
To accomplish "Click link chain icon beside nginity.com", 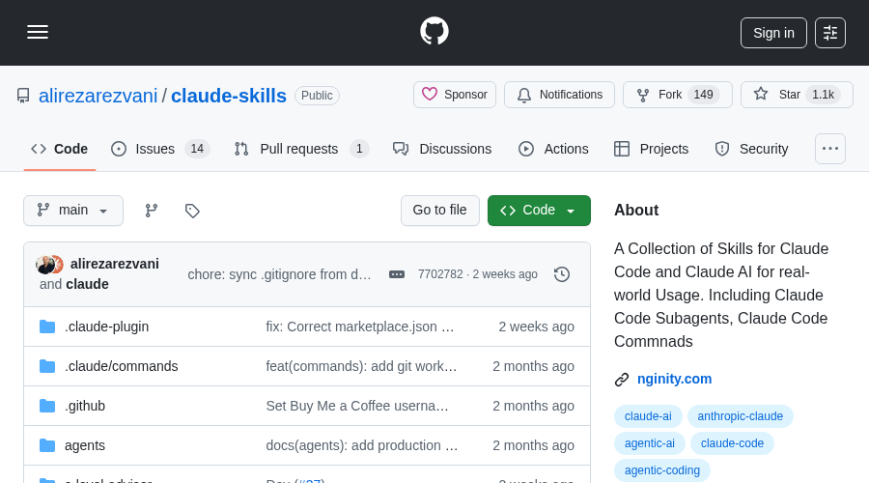I will 622,380.
